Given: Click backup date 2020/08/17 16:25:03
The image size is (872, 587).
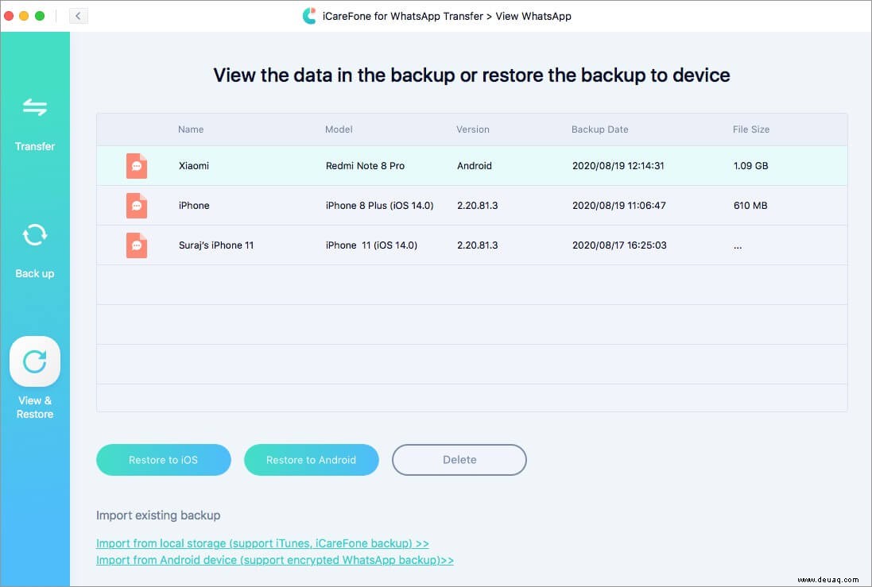Looking at the screenshot, I should point(619,245).
